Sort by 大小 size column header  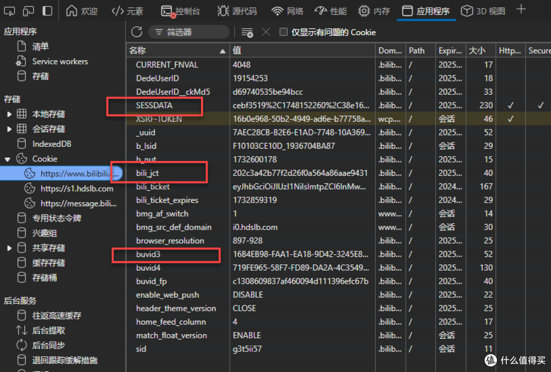(x=481, y=50)
